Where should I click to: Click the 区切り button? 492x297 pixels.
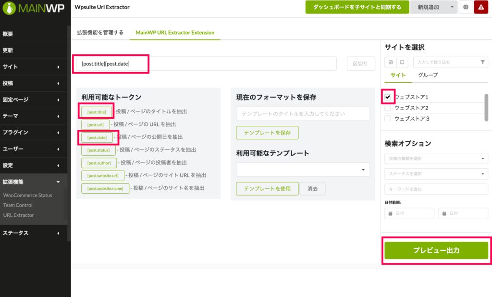click(361, 64)
